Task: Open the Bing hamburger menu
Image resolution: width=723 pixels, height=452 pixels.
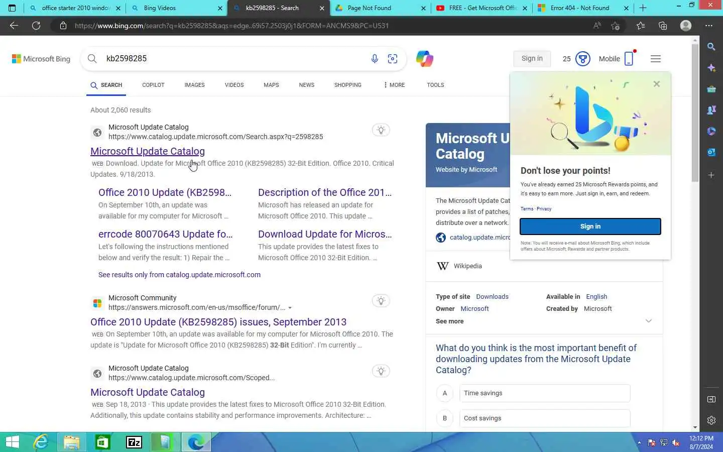Action: pos(656,59)
